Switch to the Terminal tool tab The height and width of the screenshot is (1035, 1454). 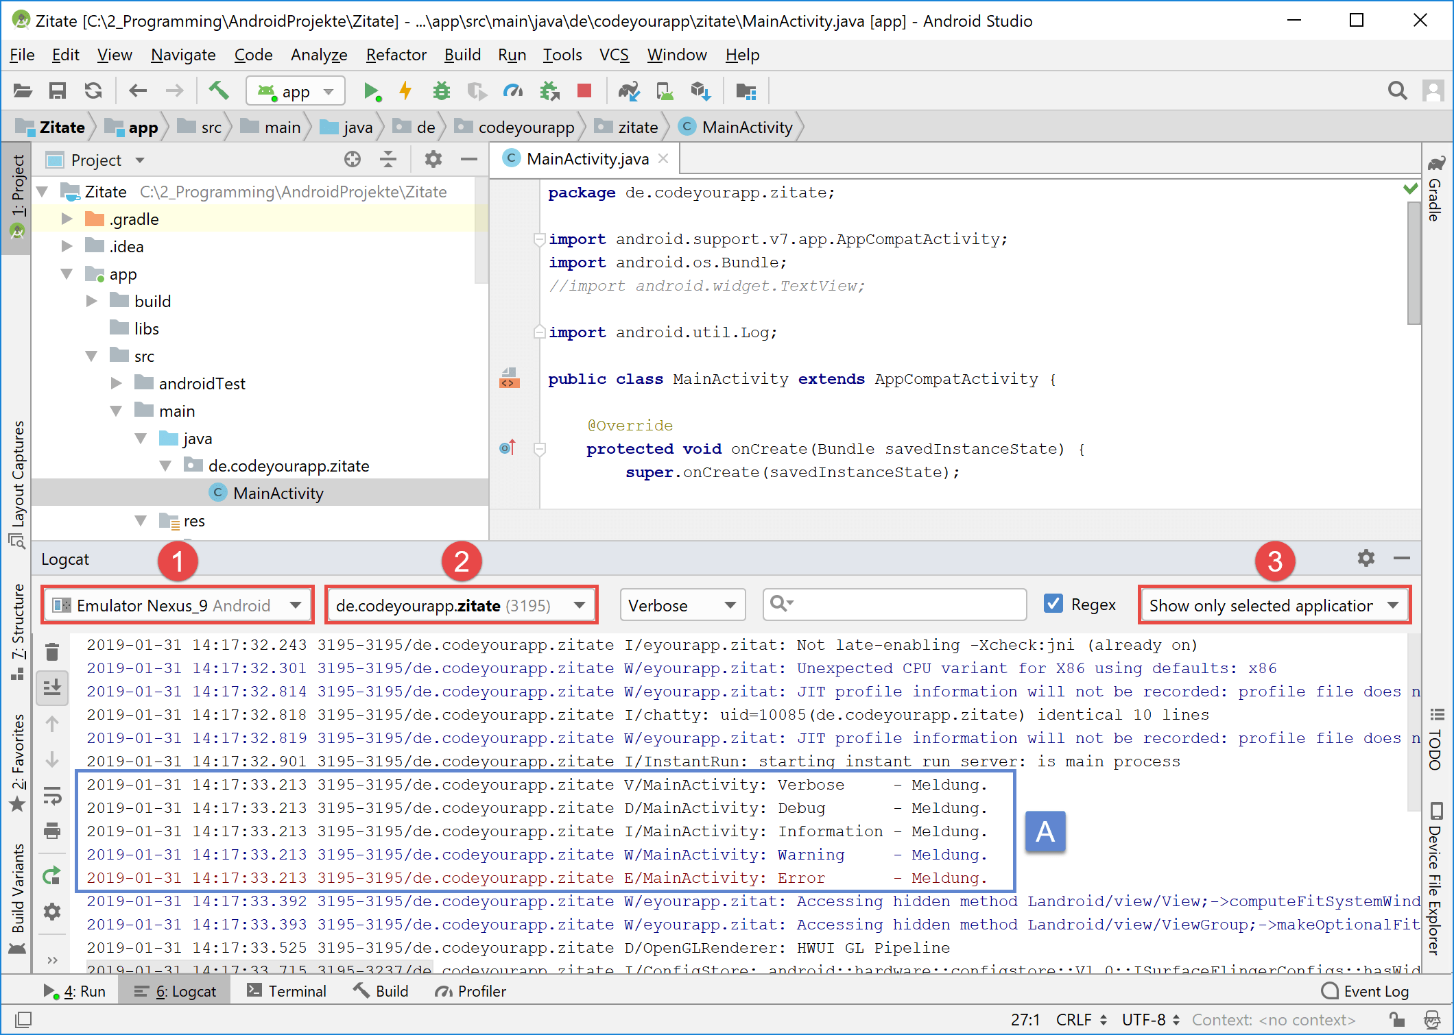287,990
